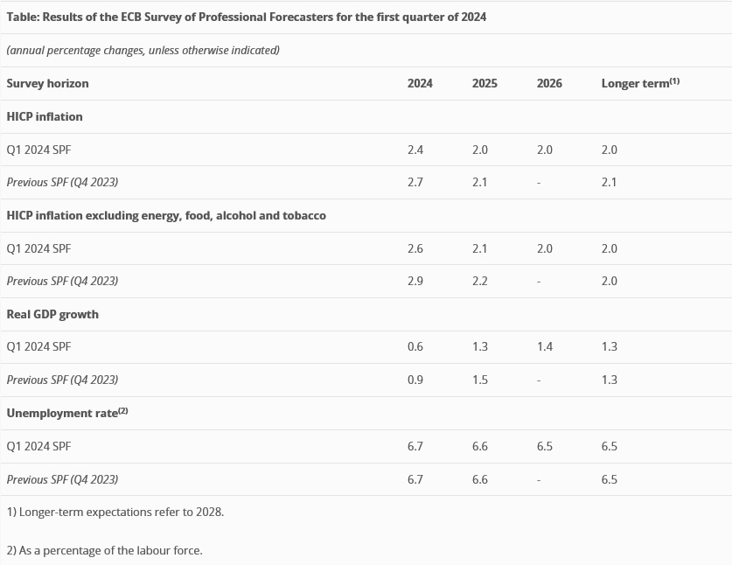The width and height of the screenshot is (732, 565).
Task: Click the 0.9 previous GDP growth value
Action: [x=415, y=380]
